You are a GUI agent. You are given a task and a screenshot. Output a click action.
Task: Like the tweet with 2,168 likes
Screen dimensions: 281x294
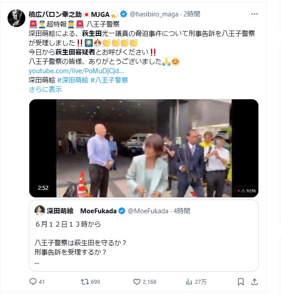137,282
